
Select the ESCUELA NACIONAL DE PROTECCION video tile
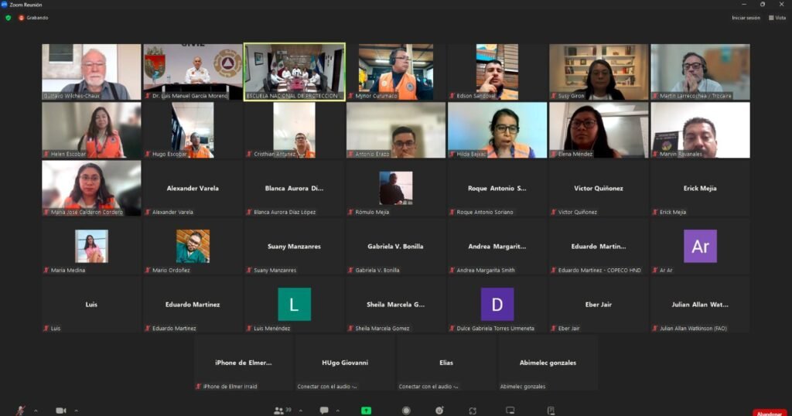[294, 72]
